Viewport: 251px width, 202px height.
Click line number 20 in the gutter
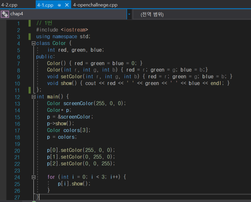(17, 150)
